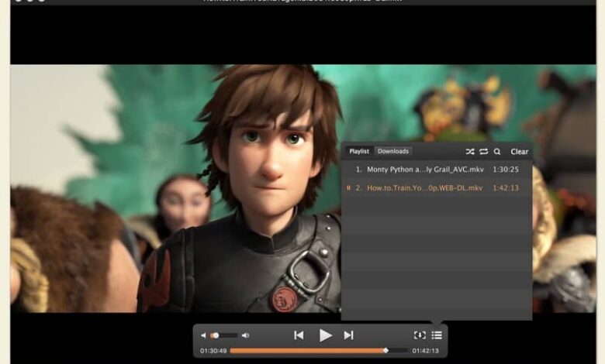Switch to the Downloads tab
Image resolution: width=605 pixels, height=364 pixels.
[x=392, y=151]
